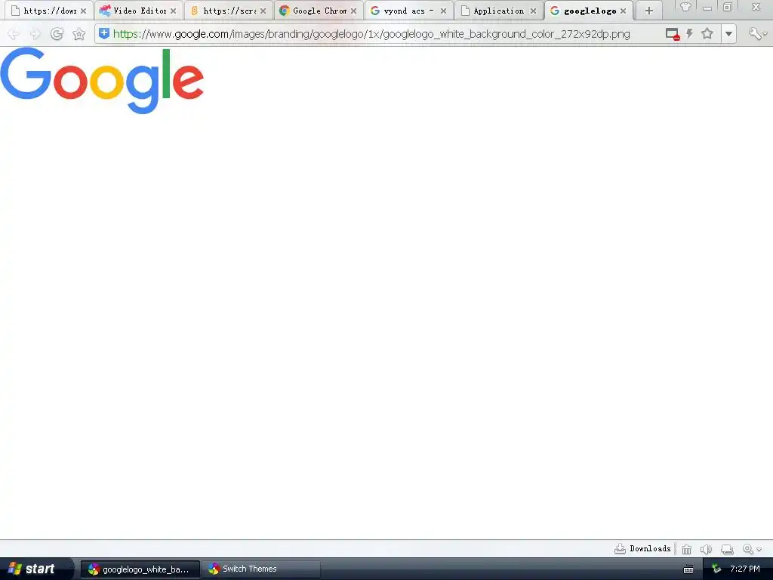The height and width of the screenshot is (580, 773).
Task: Close the googlelogo tab
Action: (623, 11)
